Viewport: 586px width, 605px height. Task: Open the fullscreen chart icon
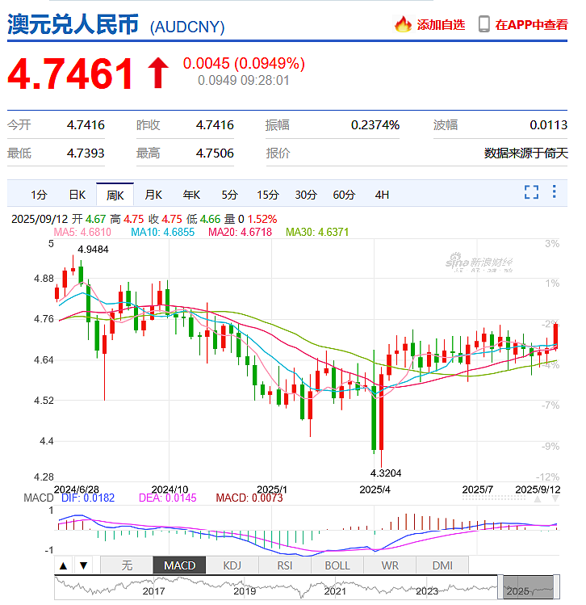click(531, 191)
